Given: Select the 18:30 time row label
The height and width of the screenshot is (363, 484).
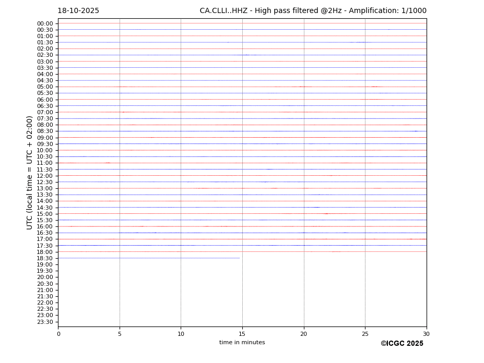Looking at the screenshot, I should [x=45, y=258].
